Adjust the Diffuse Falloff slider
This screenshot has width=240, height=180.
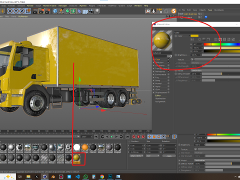click(x=221, y=73)
